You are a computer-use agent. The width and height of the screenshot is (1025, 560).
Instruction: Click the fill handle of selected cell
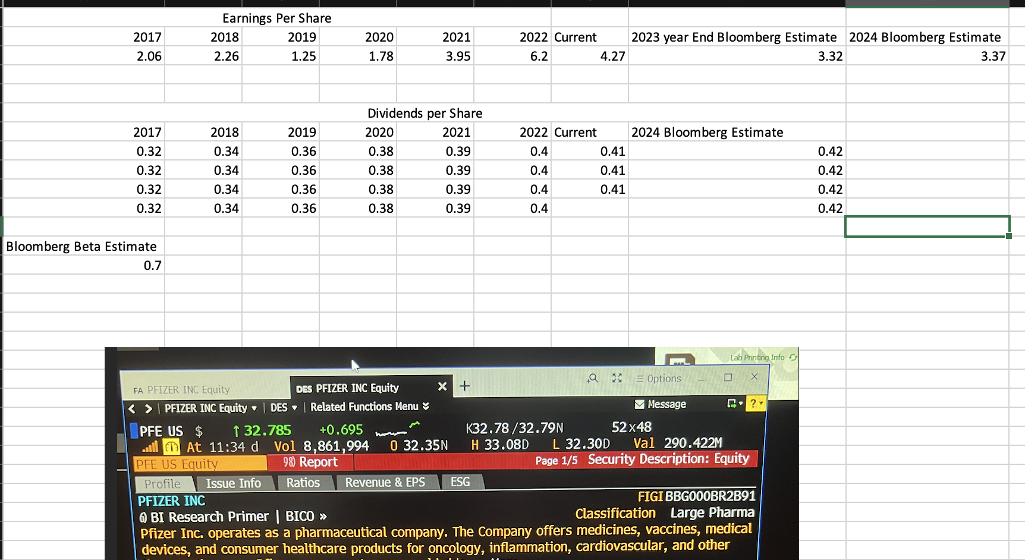pos(1009,236)
